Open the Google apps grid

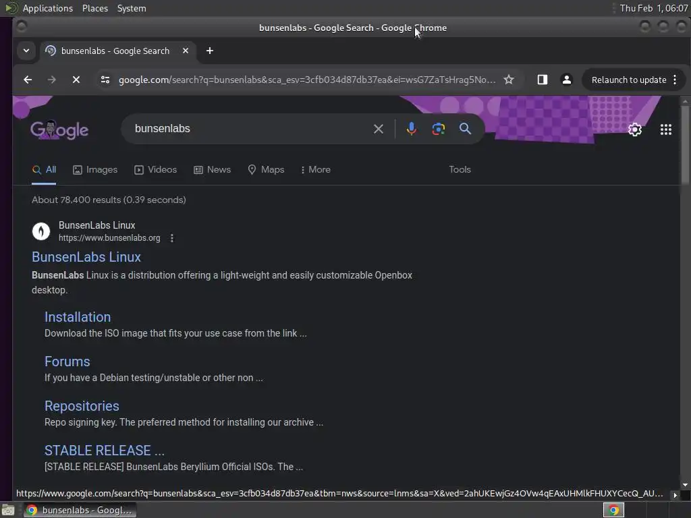[665, 129]
